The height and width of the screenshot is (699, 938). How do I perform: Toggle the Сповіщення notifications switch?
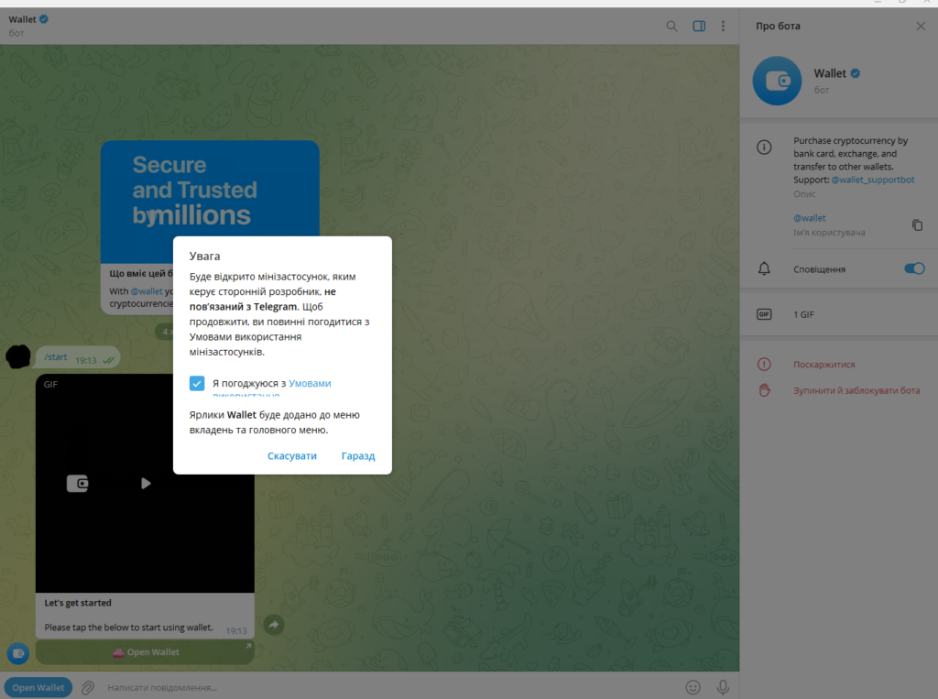(913, 268)
